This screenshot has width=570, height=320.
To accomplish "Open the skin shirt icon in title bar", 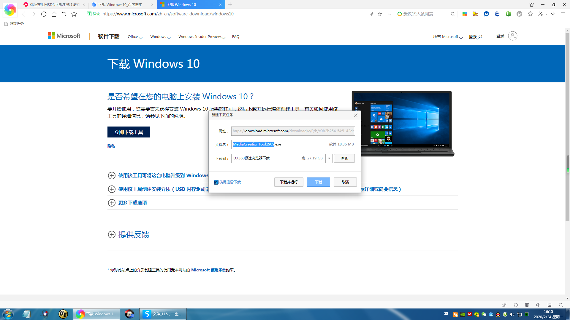I will (x=531, y=4).
